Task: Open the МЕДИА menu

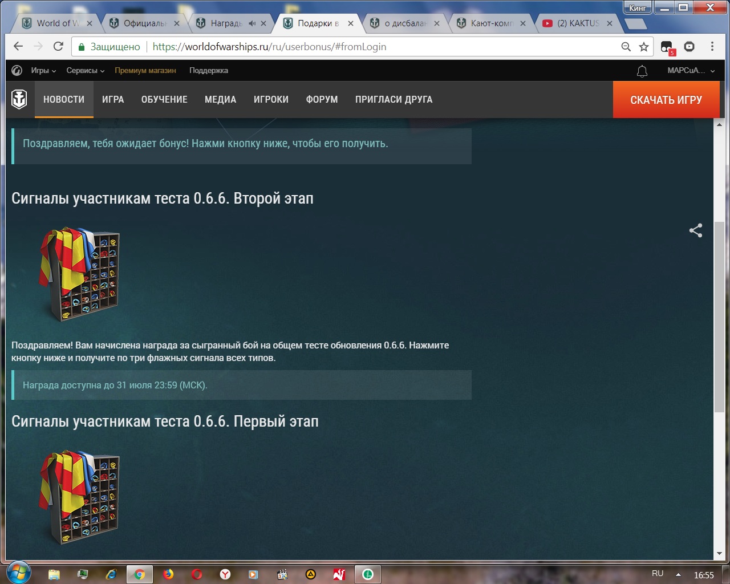Action: coord(220,99)
